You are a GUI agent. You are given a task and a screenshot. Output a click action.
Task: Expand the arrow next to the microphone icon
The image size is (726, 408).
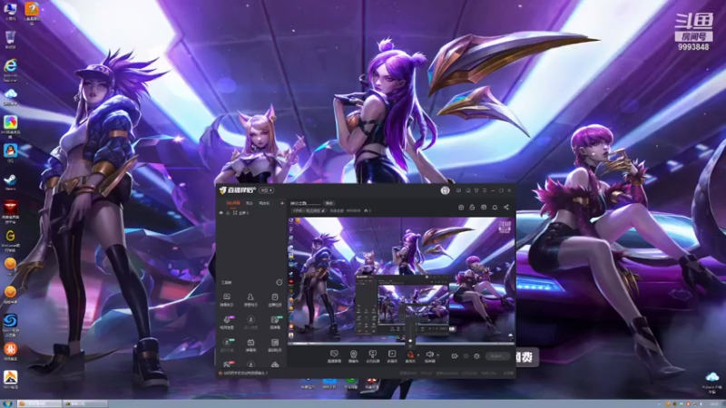[x=418, y=355]
